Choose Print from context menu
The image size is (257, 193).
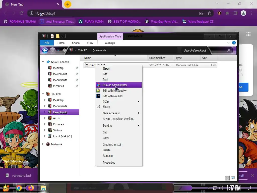click(119, 80)
